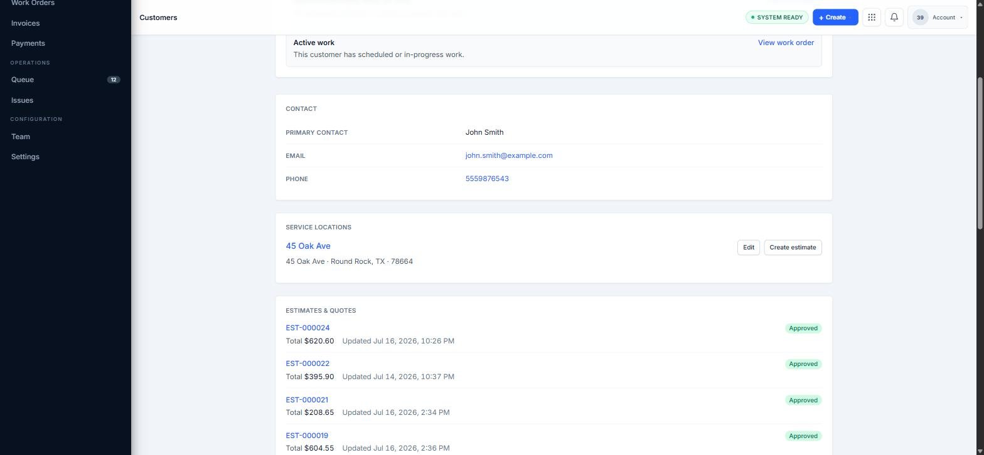Open Payments in the sidebar
Image resolution: width=984 pixels, height=455 pixels.
tap(28, 43)
